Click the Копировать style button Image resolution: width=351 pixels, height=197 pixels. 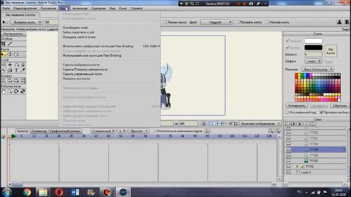(297, 106)
